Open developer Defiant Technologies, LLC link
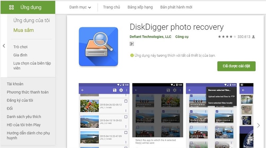Viewport: 266px width, 148px height. (150, 37)
